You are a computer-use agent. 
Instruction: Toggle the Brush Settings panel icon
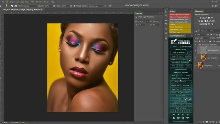[12, 6]
